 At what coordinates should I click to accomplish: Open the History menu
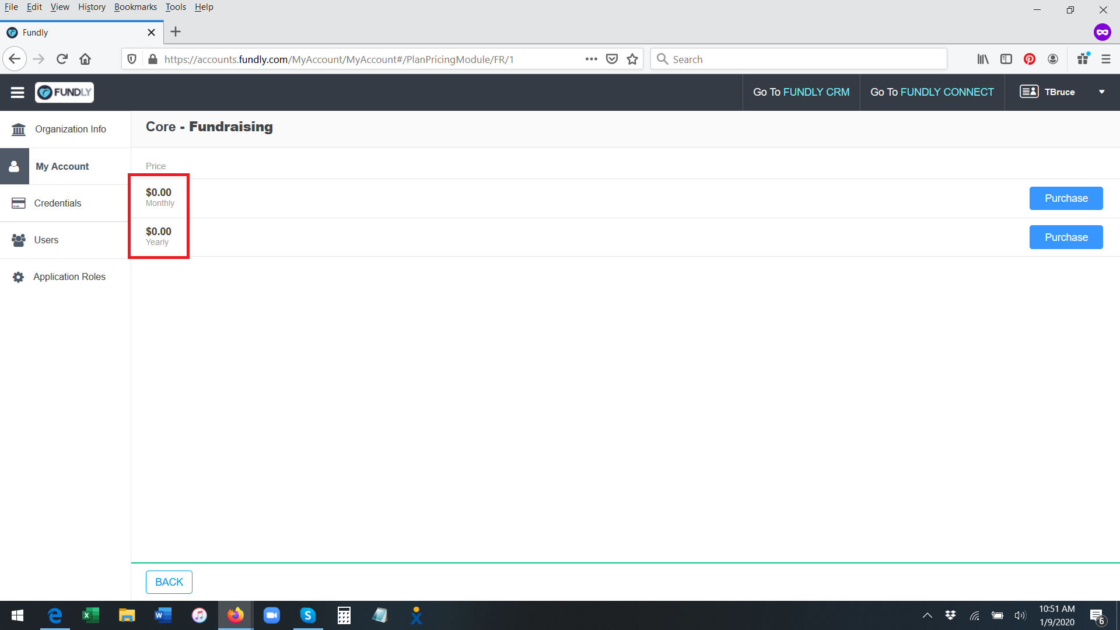click(x=92, y=7)
